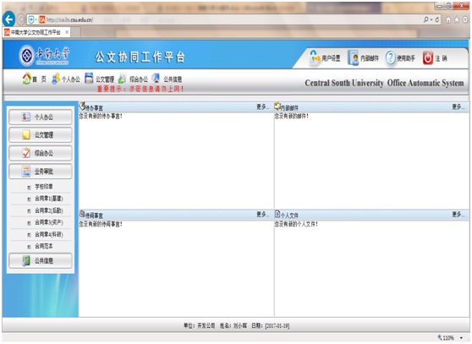Expand 公共信息 sidebar button
472x344 pixels.
coord(41,260)
